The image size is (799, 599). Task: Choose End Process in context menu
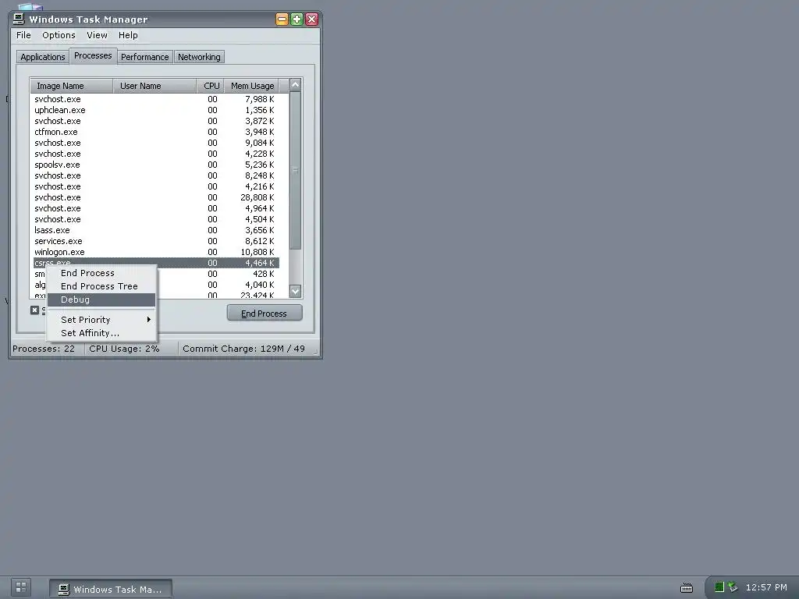tap(101, 273)
